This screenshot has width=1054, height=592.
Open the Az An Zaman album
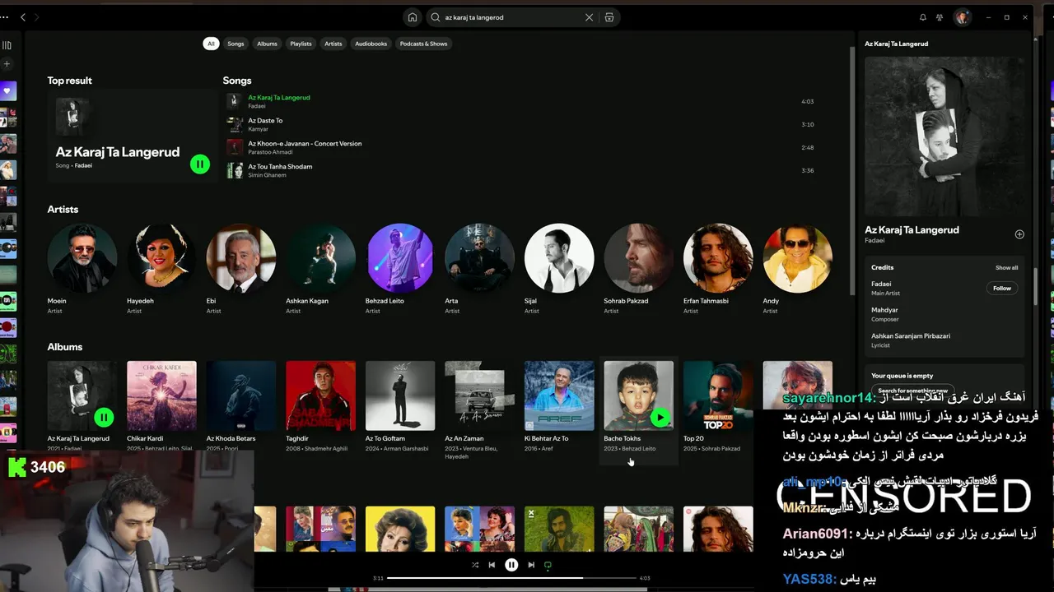point(479,396)
